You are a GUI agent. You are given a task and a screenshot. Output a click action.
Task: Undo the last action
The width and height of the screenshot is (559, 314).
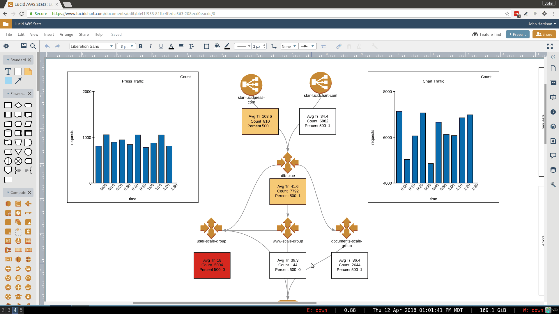coord(47,46)
